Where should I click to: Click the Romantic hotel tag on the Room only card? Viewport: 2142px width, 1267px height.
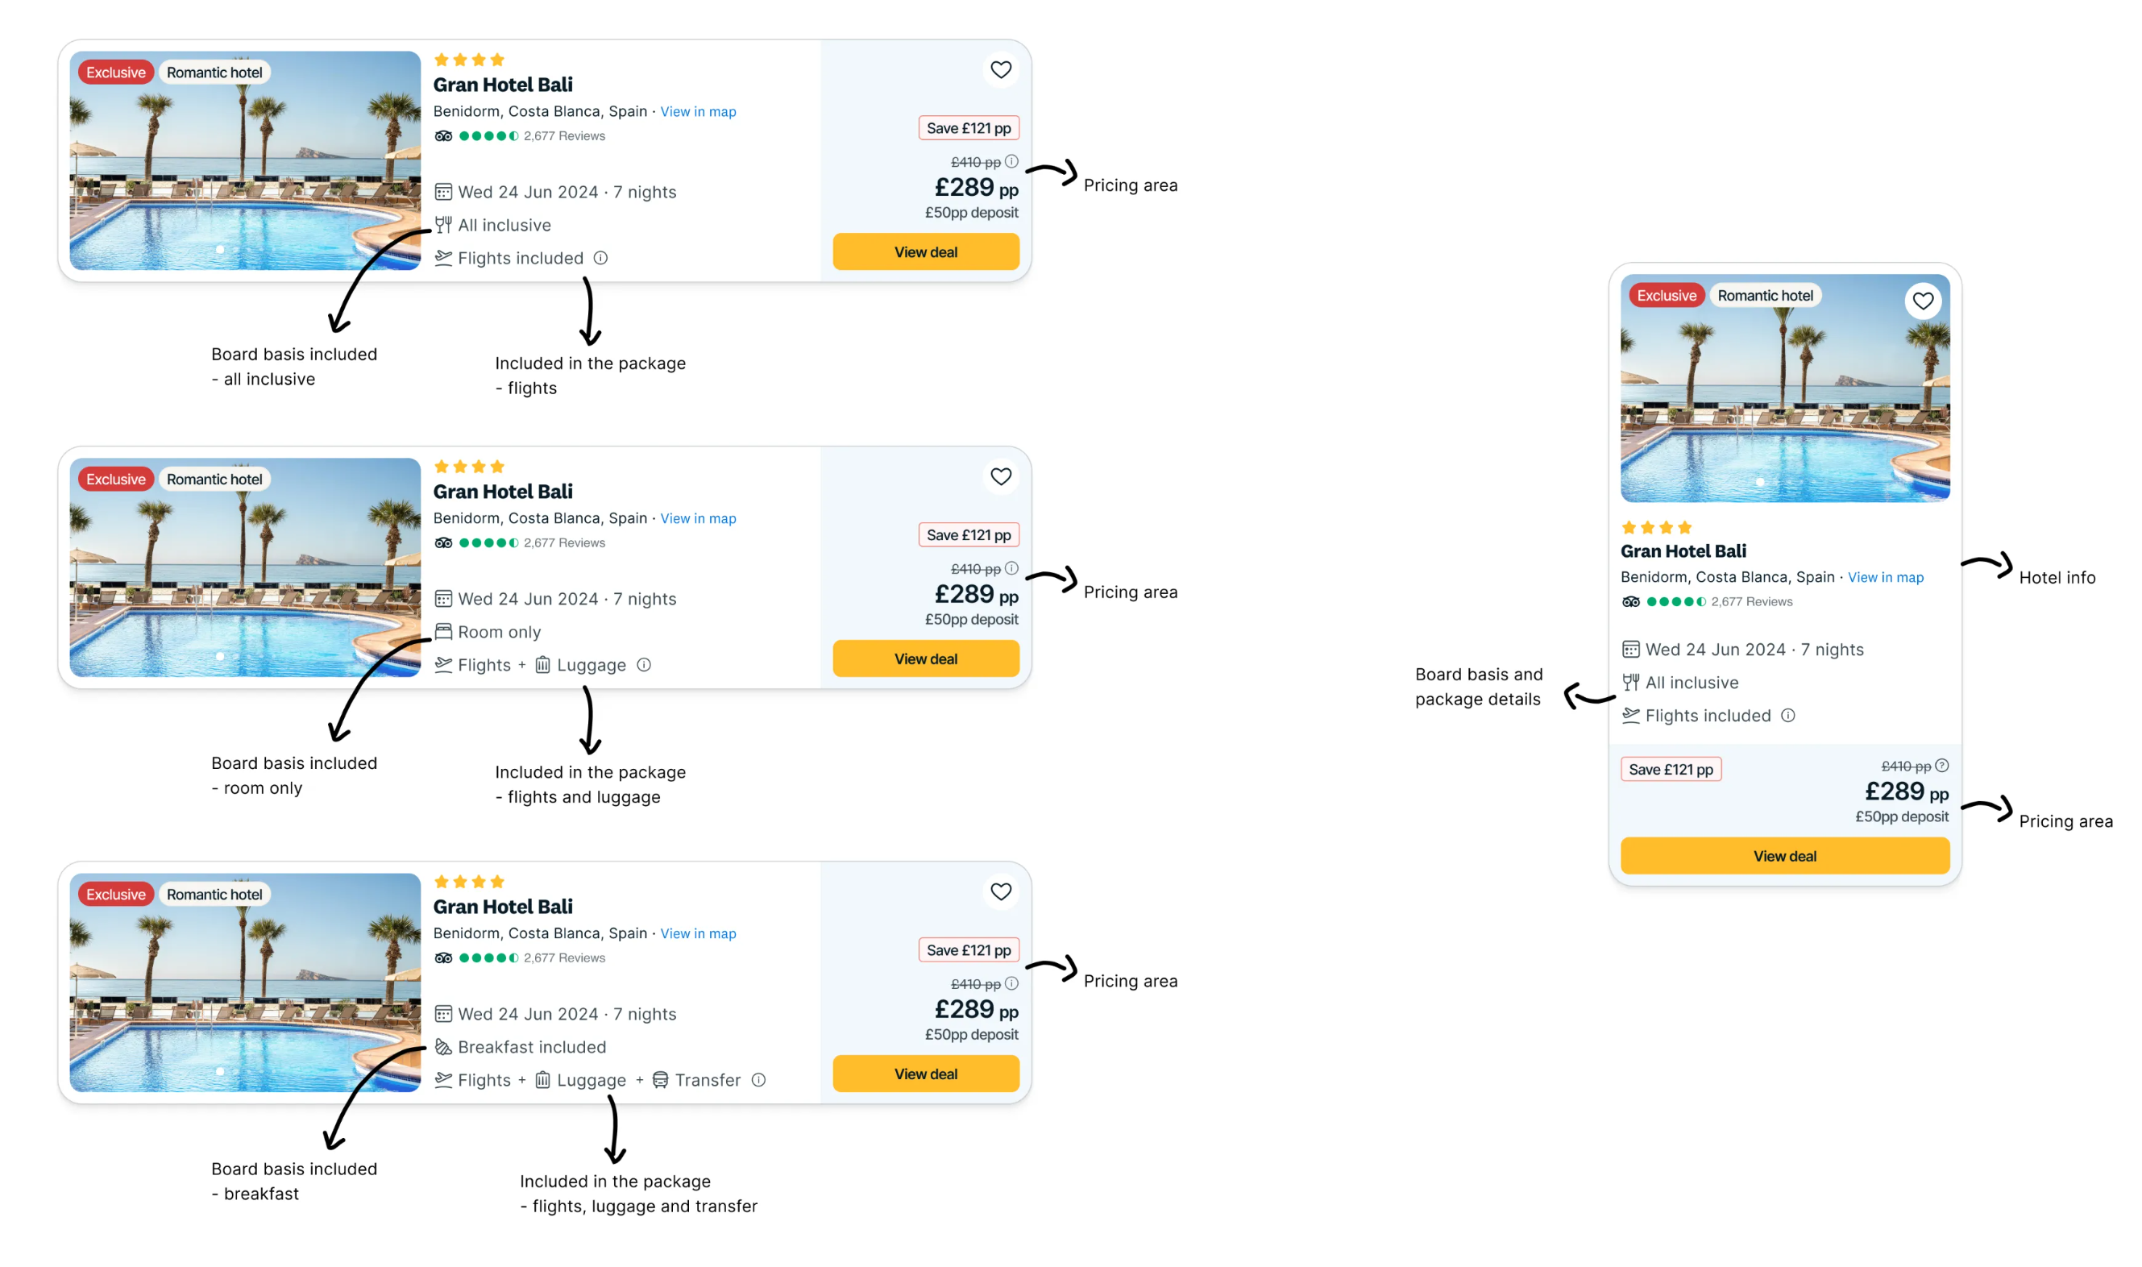click(214, 480)
